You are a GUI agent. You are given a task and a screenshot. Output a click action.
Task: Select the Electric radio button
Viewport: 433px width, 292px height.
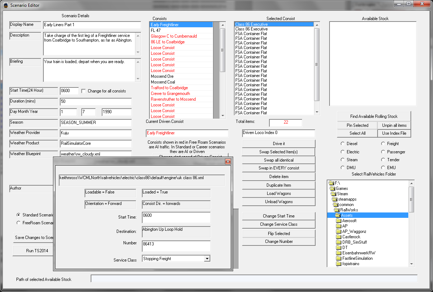342,152
